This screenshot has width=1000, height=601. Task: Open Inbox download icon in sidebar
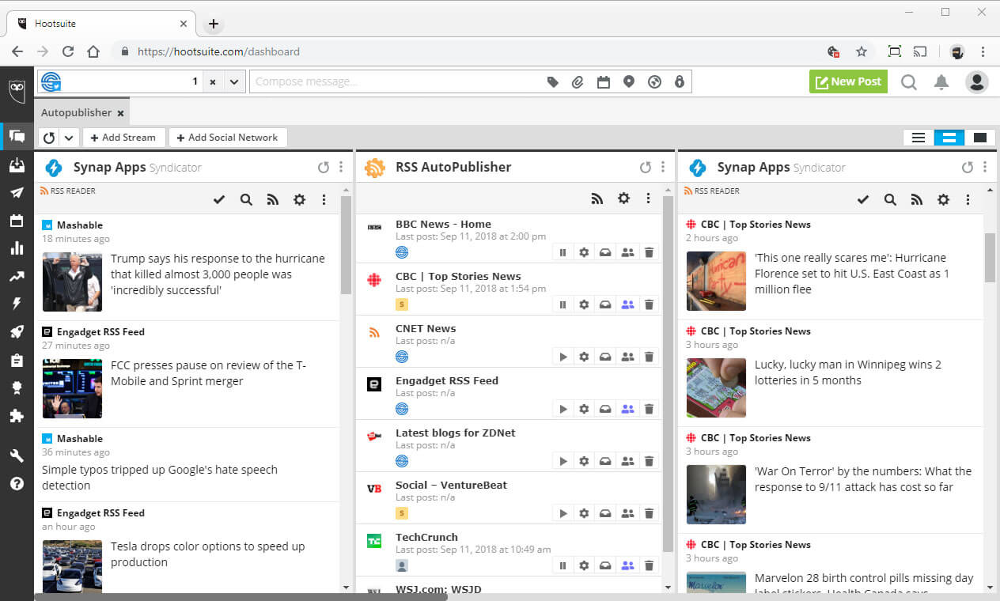(x=17, y=164)
